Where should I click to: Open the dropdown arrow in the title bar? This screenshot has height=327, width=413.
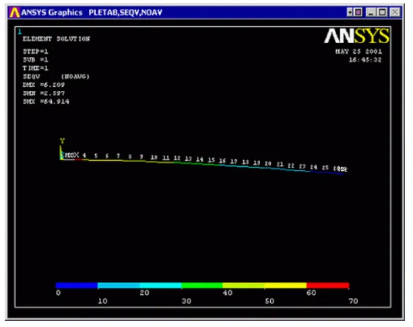click(x=349, y=12)
